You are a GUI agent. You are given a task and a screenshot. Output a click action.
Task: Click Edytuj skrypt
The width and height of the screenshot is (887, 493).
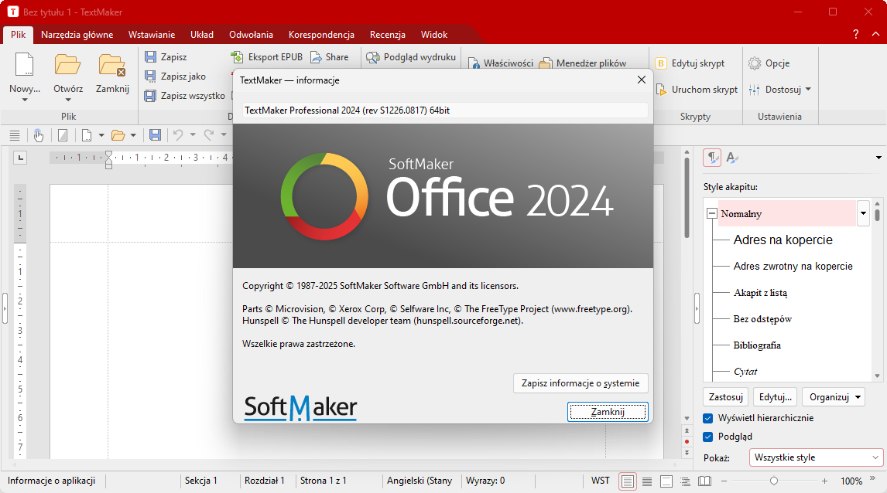click(690, 63)
